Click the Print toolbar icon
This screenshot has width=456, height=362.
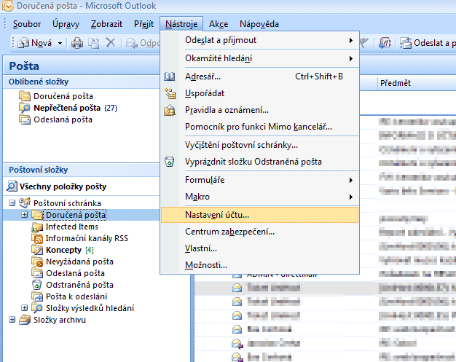(x=77, y=43)
